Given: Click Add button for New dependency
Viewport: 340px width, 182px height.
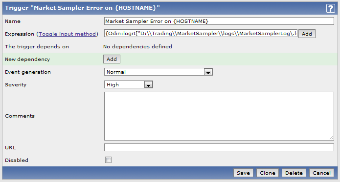Looking at the screenshot, I should pyautogui.click(x=112, y=59).
